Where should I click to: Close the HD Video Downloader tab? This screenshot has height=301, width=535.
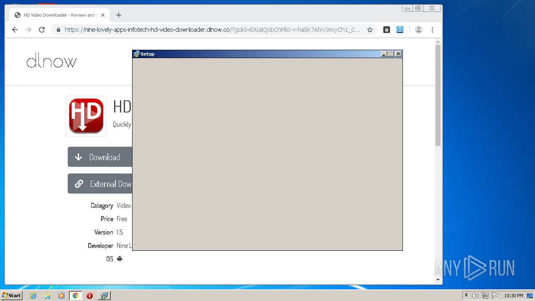click(x=103, y=15)
